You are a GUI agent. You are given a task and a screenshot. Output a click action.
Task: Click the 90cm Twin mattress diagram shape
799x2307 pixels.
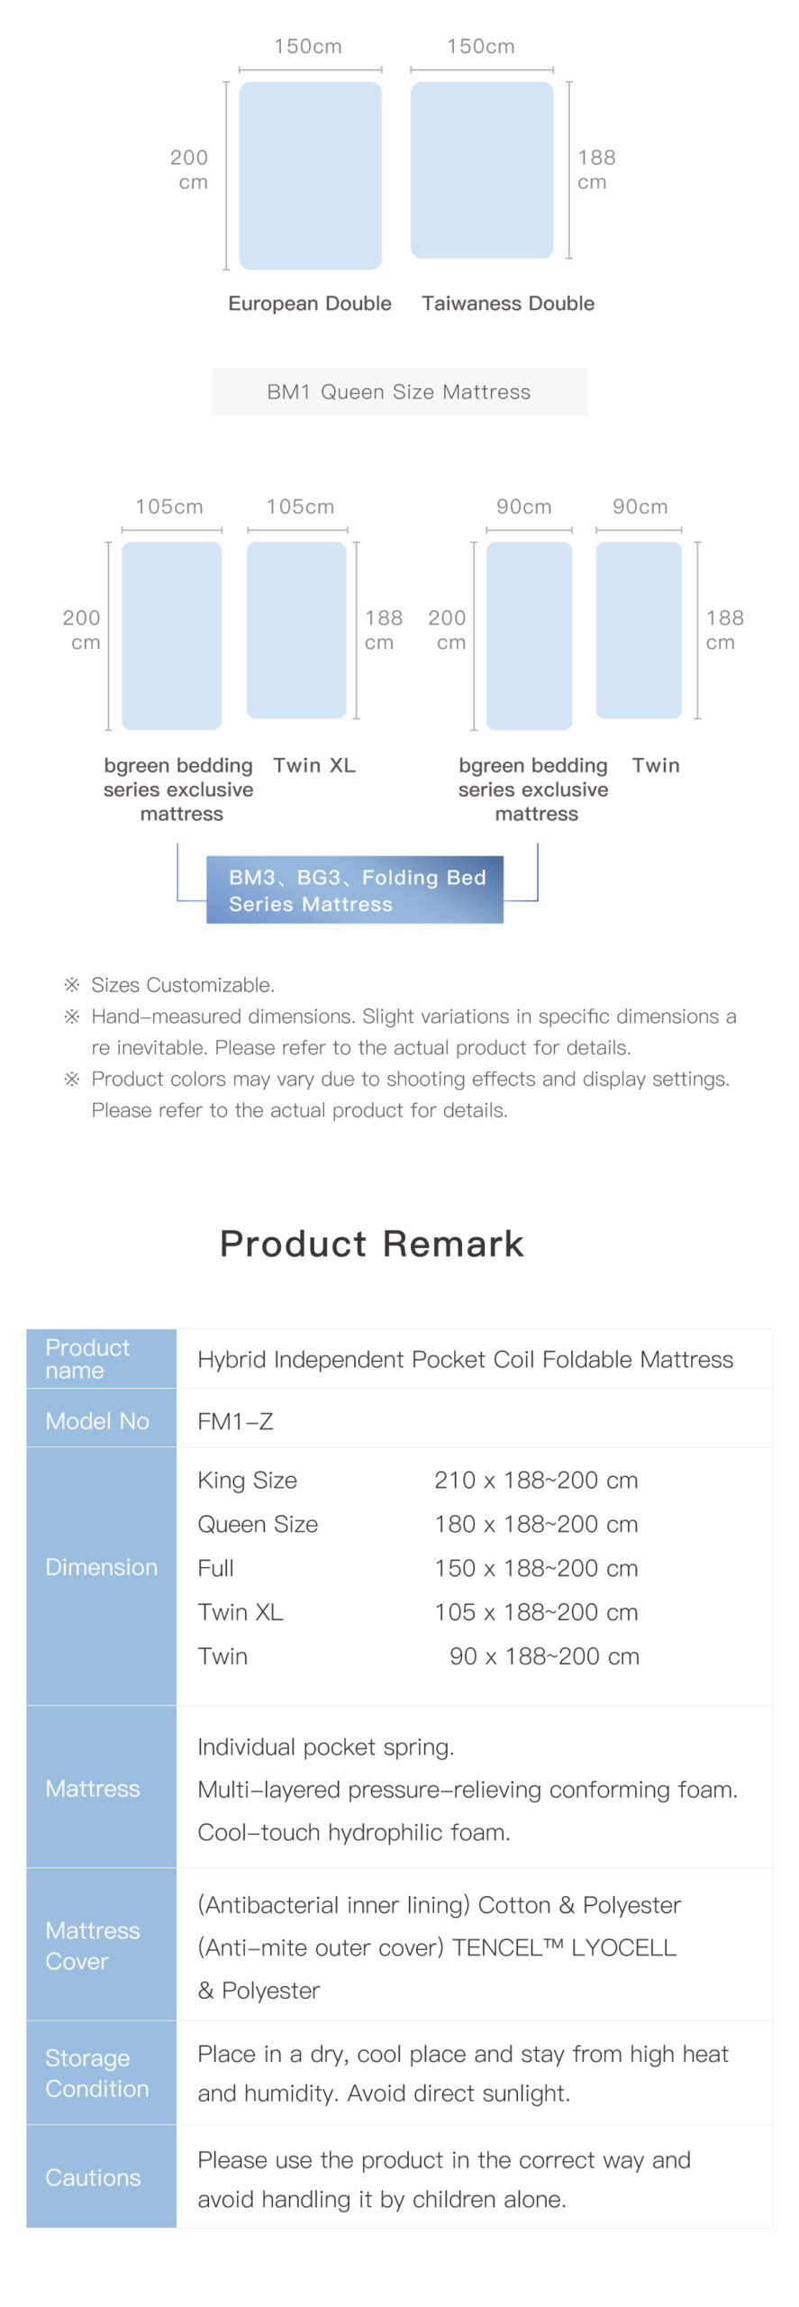639,630
